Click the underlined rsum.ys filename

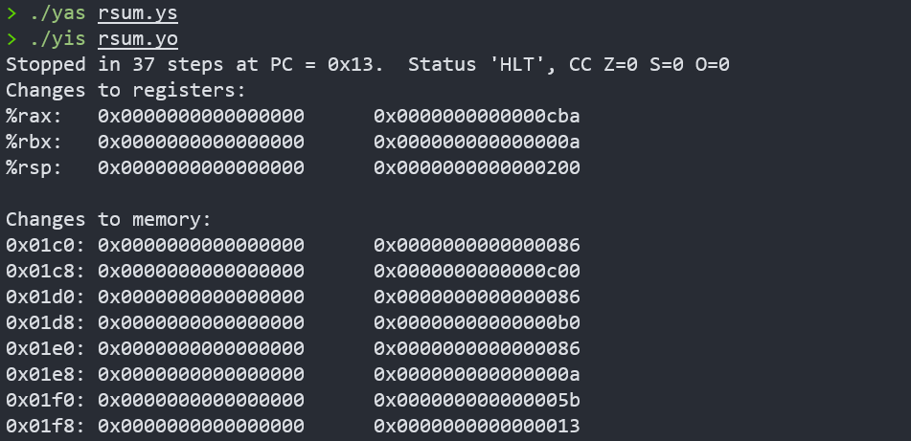tap(137, 14)
